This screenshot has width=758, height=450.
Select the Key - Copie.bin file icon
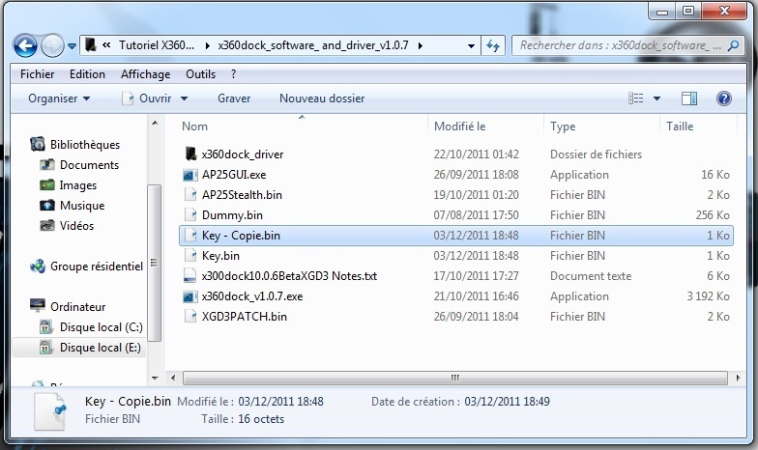tap(190, 236)
